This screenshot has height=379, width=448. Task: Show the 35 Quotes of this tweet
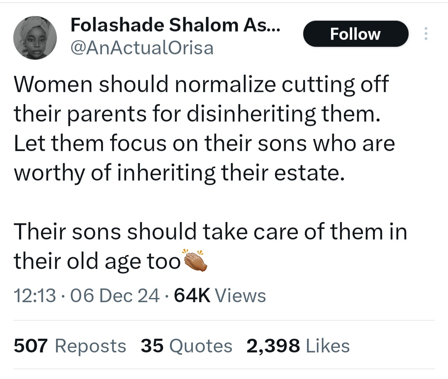click(187, 346)
